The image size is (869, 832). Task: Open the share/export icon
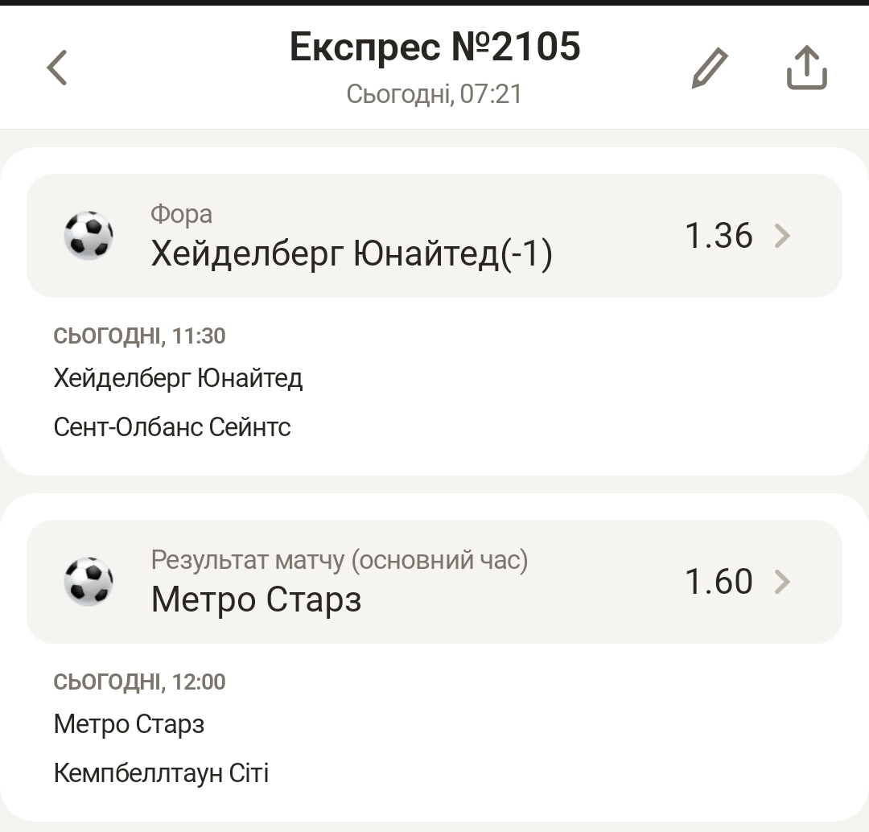(x=806, y=68)
